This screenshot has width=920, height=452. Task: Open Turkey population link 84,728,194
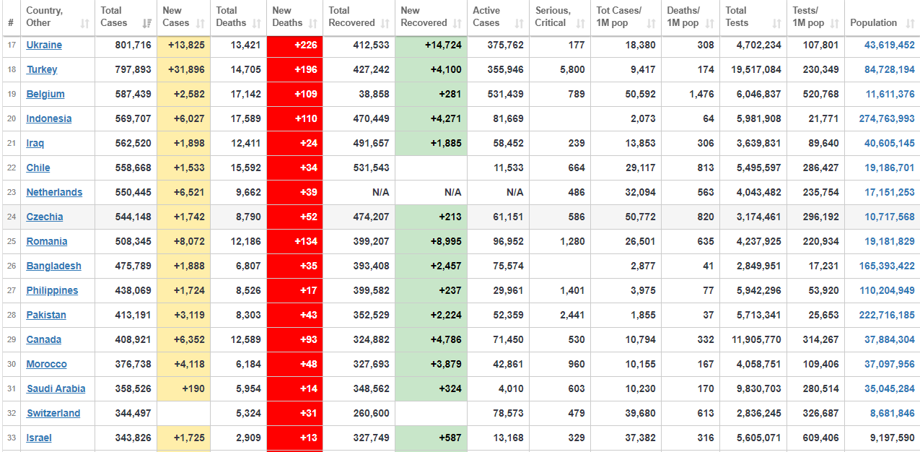pyautogui.click(x=890, y=69)
